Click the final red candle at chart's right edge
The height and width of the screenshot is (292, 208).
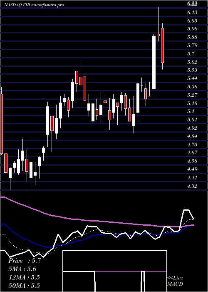(x=163, y=45)
